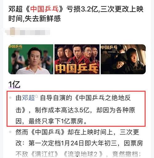
Task: Click the magnifier icon beside 邓超
Action: (36, 96)
